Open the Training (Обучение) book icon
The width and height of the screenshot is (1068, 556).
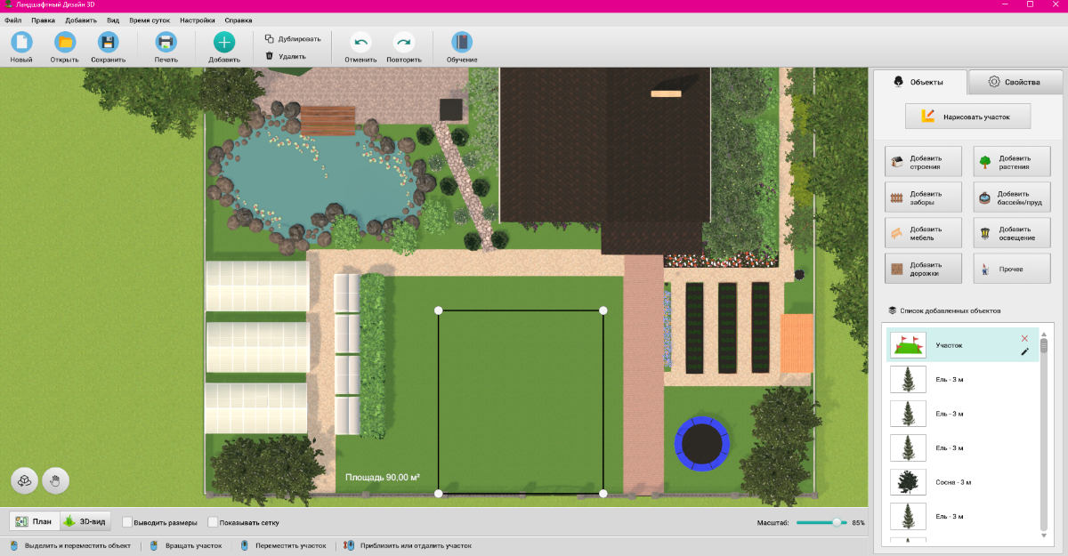(x=462, y=42)
